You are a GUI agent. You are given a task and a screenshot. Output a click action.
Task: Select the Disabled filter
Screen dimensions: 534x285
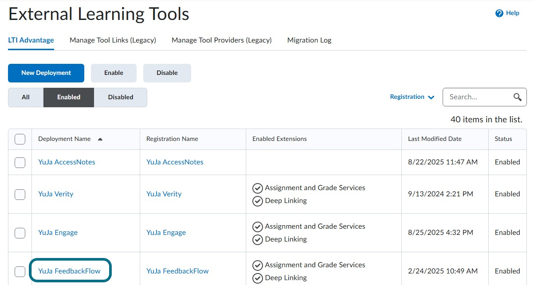121,98
